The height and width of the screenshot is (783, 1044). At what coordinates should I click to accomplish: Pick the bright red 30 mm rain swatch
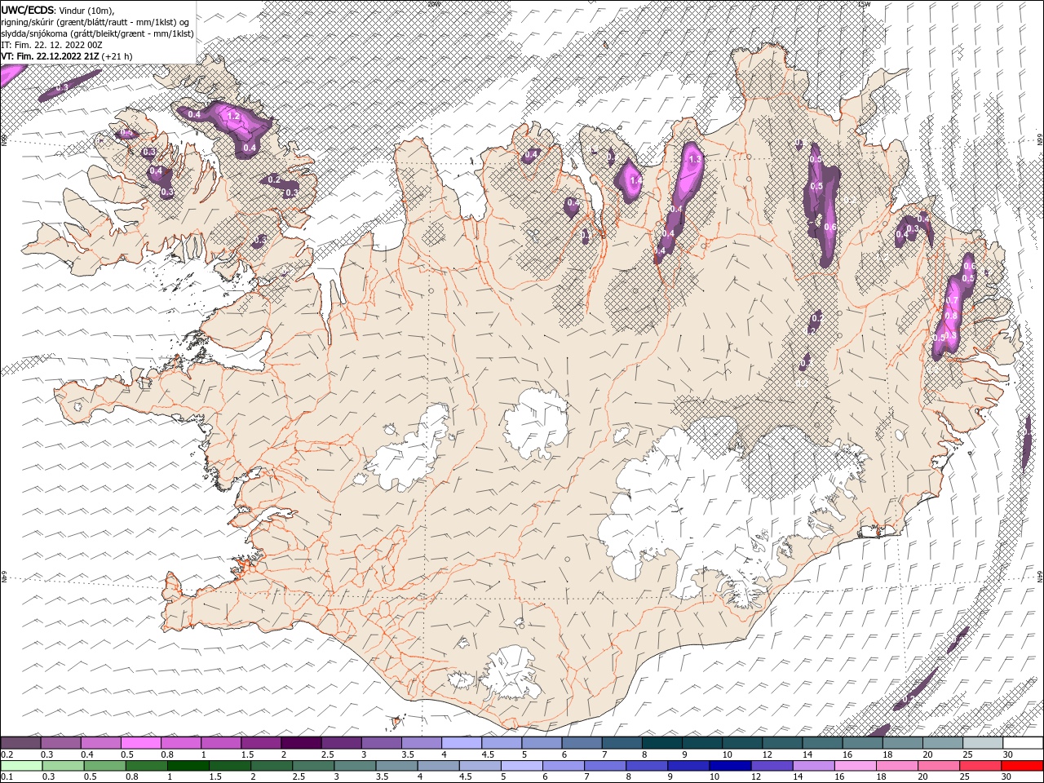point(1021,766)
